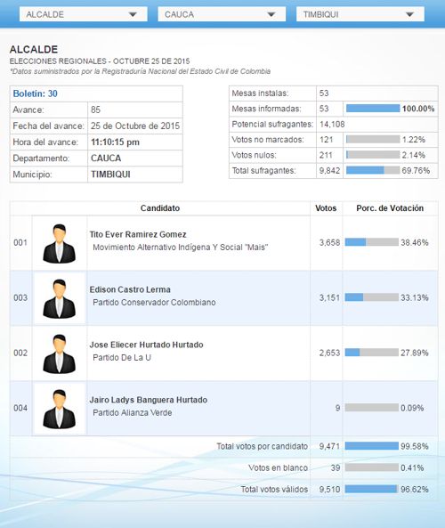Click the 2,653 votes value
The image size is (445, 528).
coord(329,353)
